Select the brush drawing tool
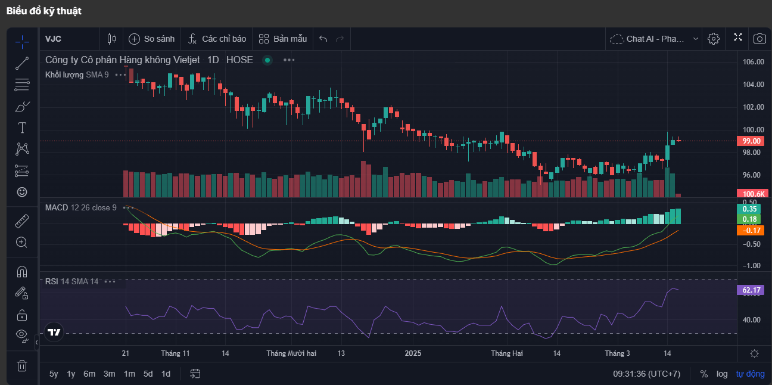772x385 pixels. (22, 106)
